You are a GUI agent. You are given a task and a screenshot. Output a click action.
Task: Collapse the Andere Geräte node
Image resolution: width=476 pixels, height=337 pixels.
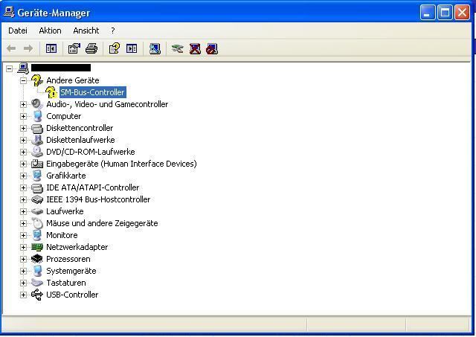point(23,80)
